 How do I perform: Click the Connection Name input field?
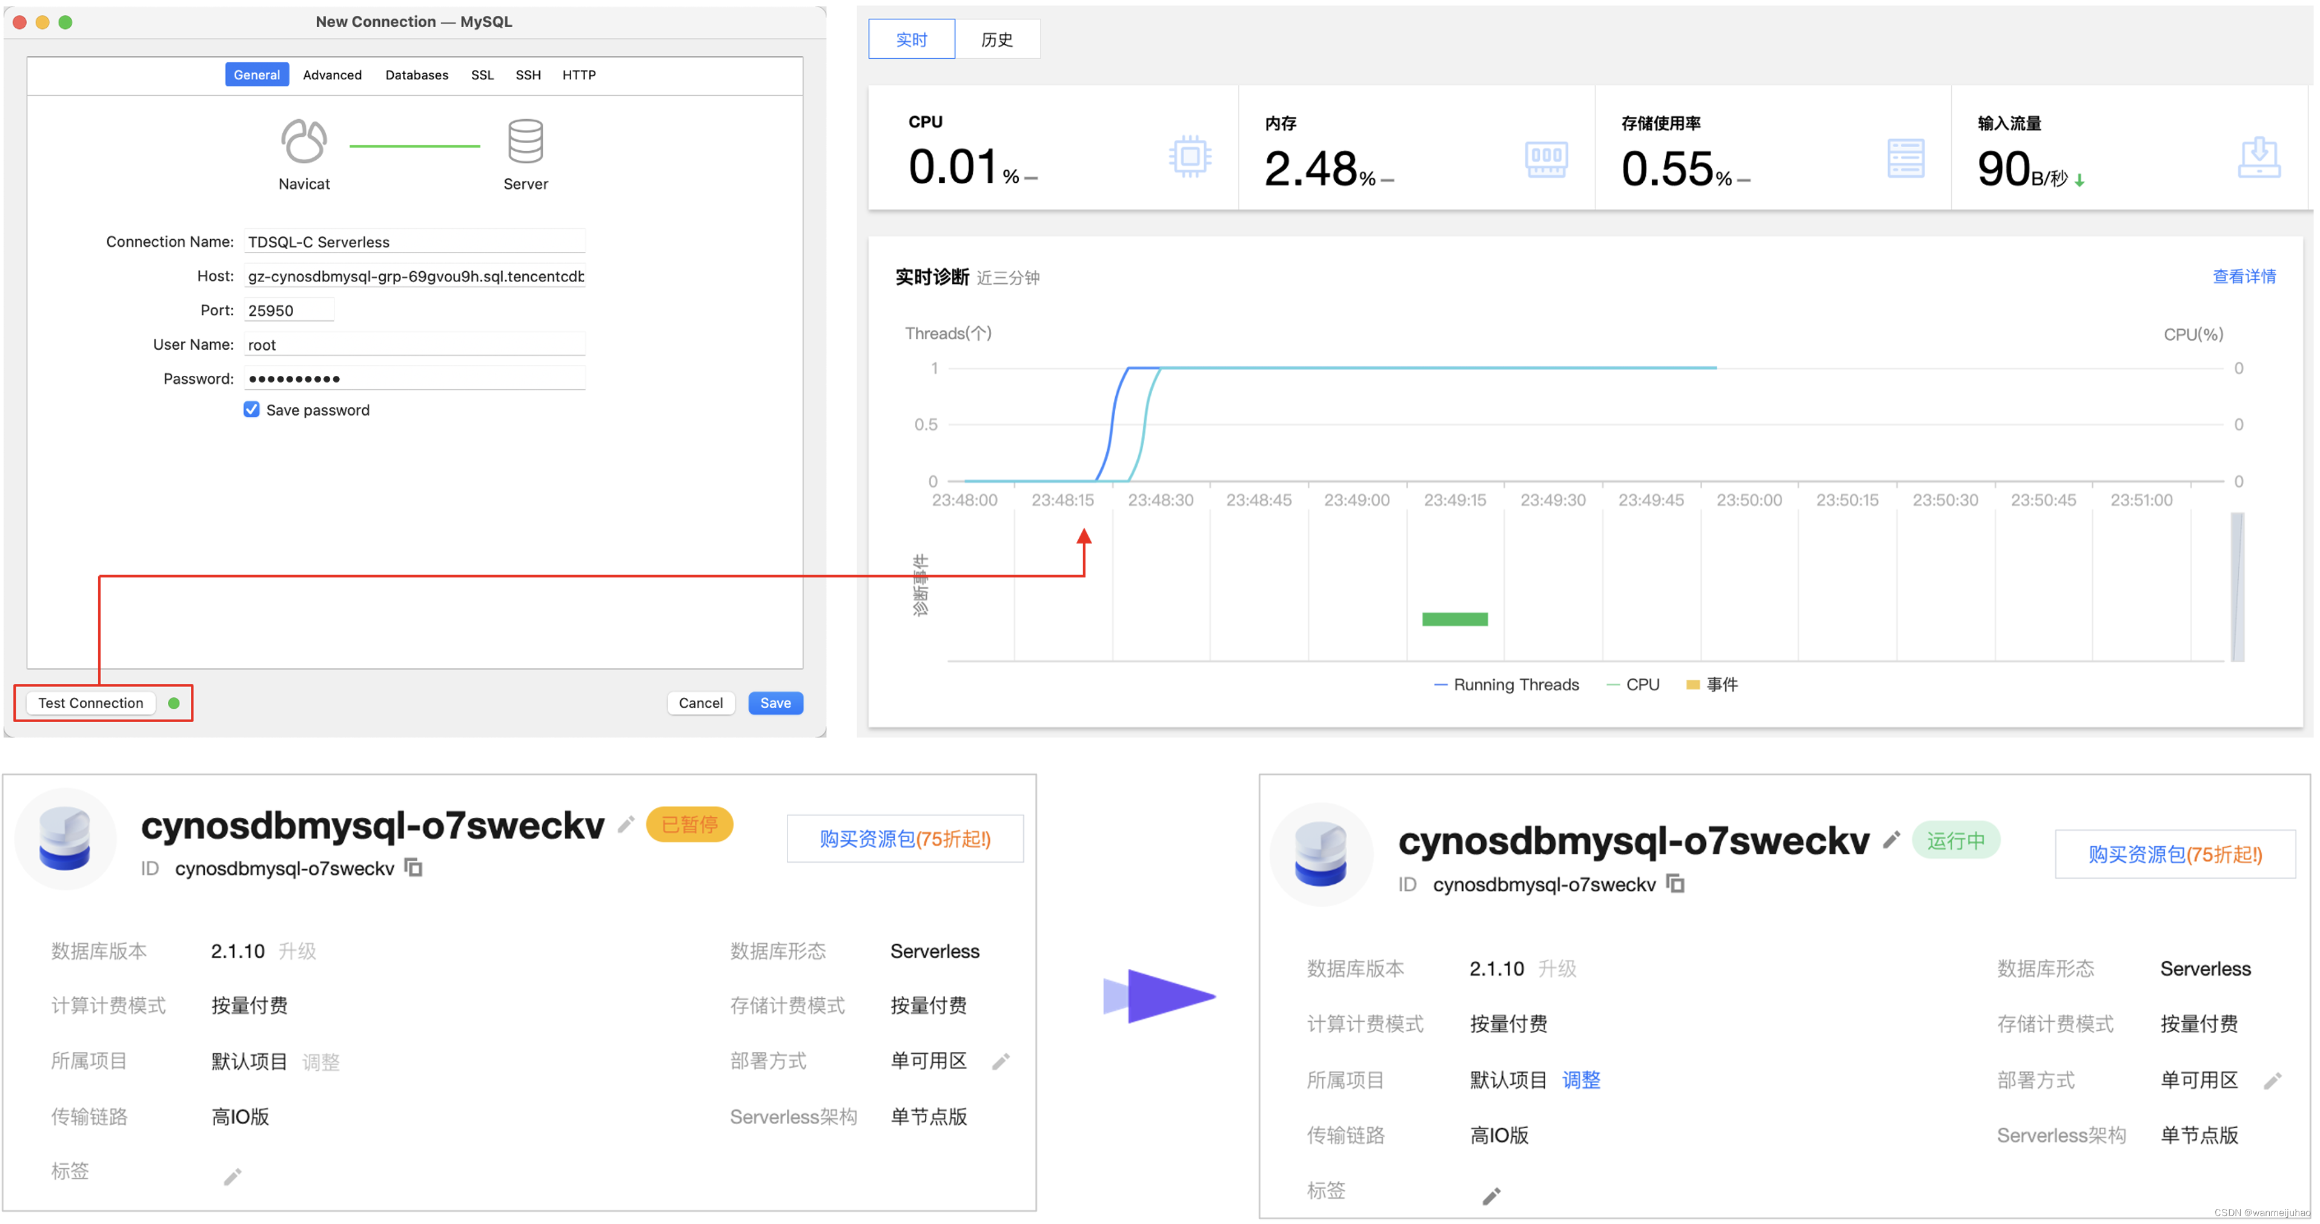pyautogui.click(x=414, y=241)
